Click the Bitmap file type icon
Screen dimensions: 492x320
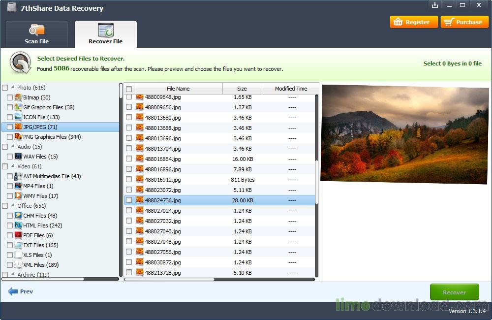pyautogui.click(x=18, y=97)
